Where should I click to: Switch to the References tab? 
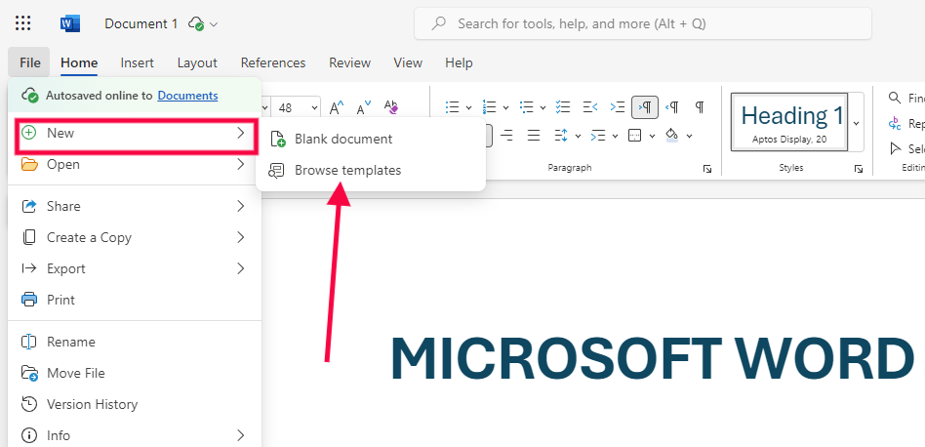(x=272, y=62)
